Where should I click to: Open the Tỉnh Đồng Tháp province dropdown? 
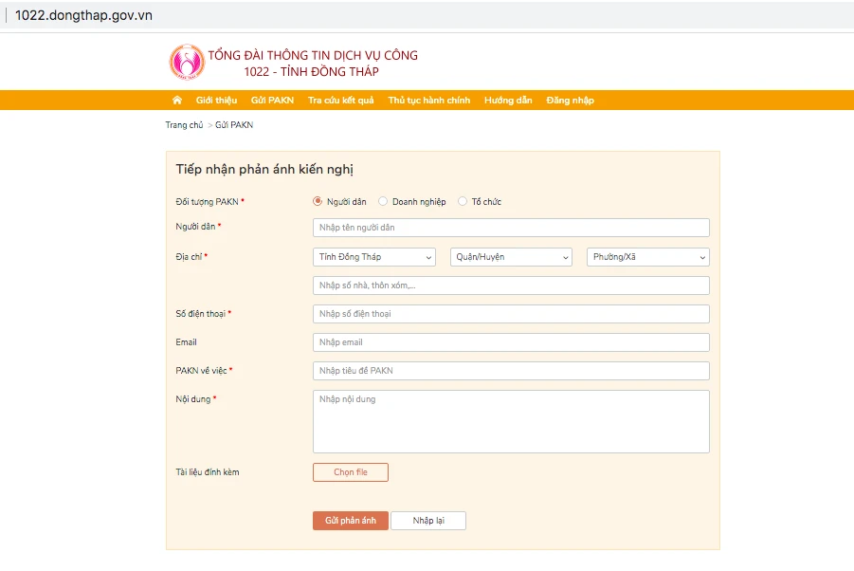373,257
